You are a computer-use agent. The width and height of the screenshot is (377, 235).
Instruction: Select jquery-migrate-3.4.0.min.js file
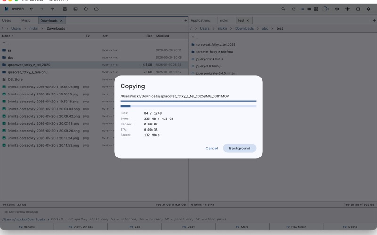pyautogui.click(x=283, y=73)
